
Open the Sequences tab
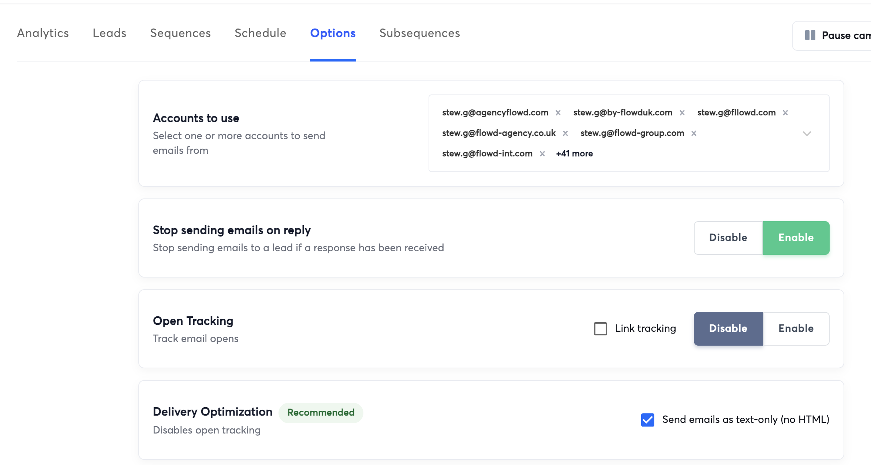point(180,33)
